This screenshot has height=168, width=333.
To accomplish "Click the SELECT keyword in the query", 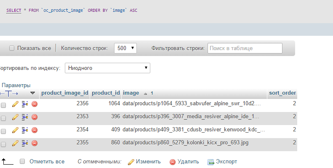I will tap(14, 11).
